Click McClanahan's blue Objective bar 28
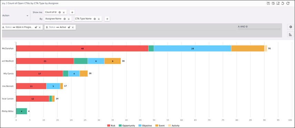This screenshot has height=128, width=295. pos(193,48)
